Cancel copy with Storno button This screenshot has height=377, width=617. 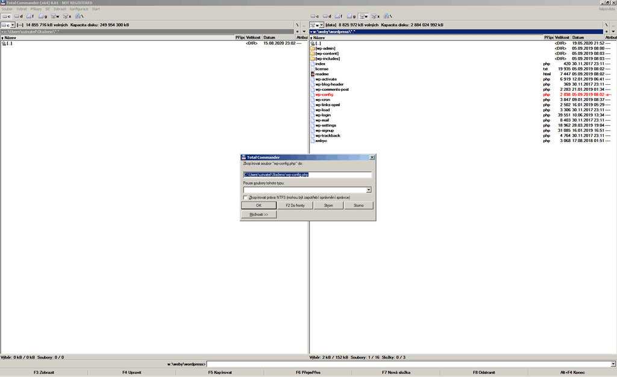point(359,206)
